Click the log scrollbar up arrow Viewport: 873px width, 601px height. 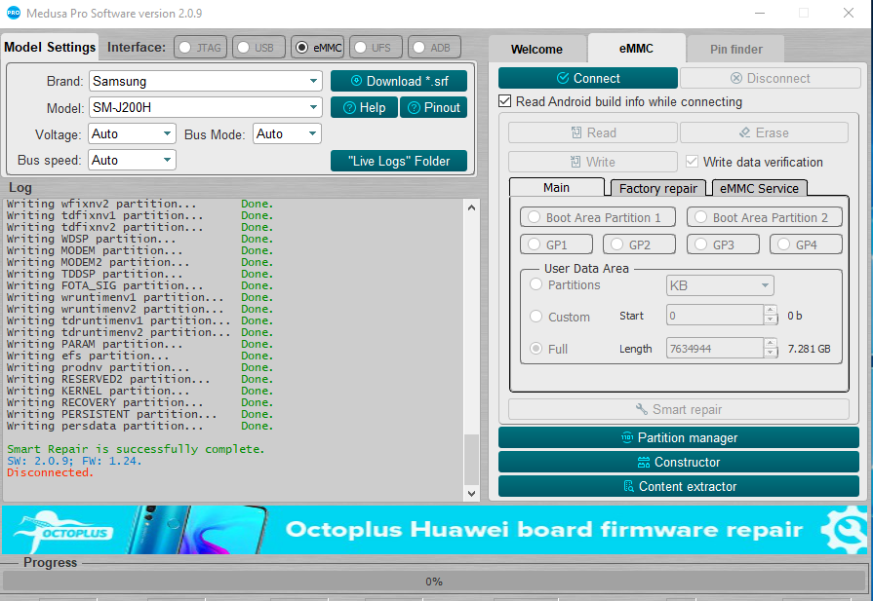[x=471, y=207]
